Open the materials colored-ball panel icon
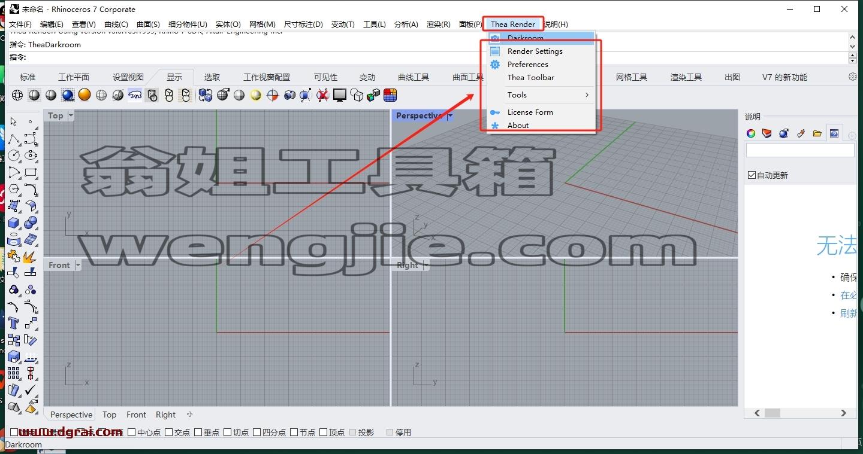 click(750, 133)
